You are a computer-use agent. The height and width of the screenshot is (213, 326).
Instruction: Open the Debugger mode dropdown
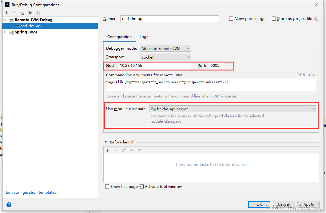pos(165,48)
